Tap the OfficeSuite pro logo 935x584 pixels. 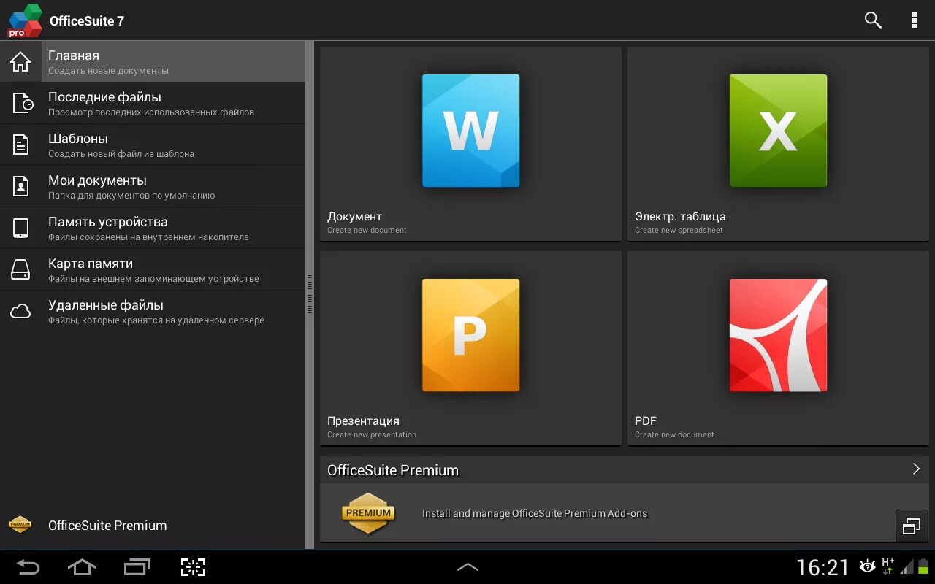[x=24, y=20]
